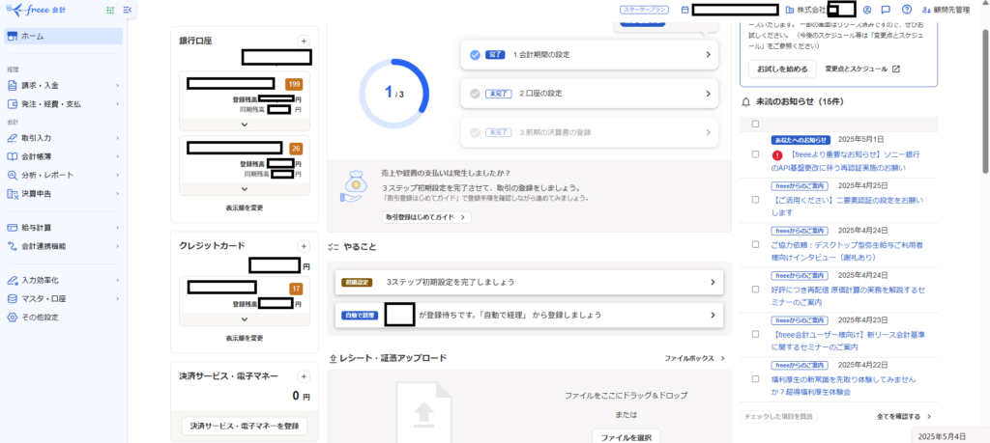
Task: Tick the select-all checkbox above notifications
Action: pos(755,125)
